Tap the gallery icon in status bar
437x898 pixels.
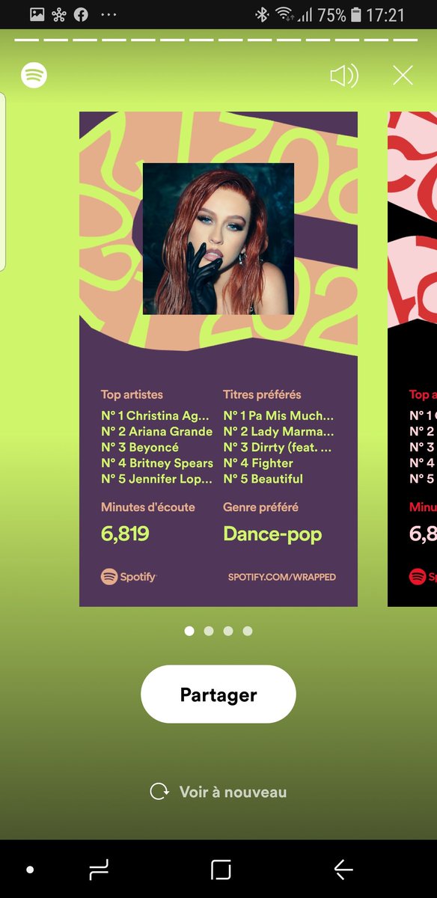click(37, 14)
